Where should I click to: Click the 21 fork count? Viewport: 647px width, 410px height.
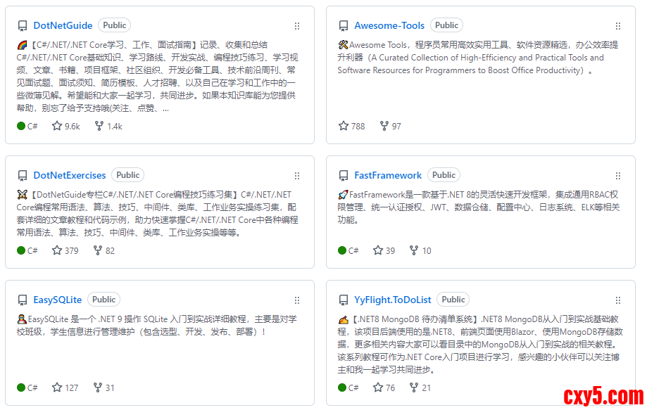tap(426, 388)
